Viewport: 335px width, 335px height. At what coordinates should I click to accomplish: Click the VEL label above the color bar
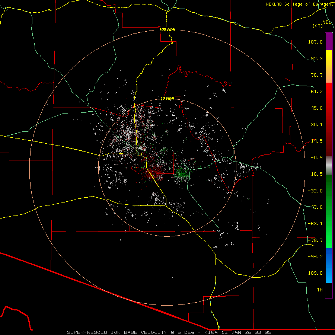327,22
